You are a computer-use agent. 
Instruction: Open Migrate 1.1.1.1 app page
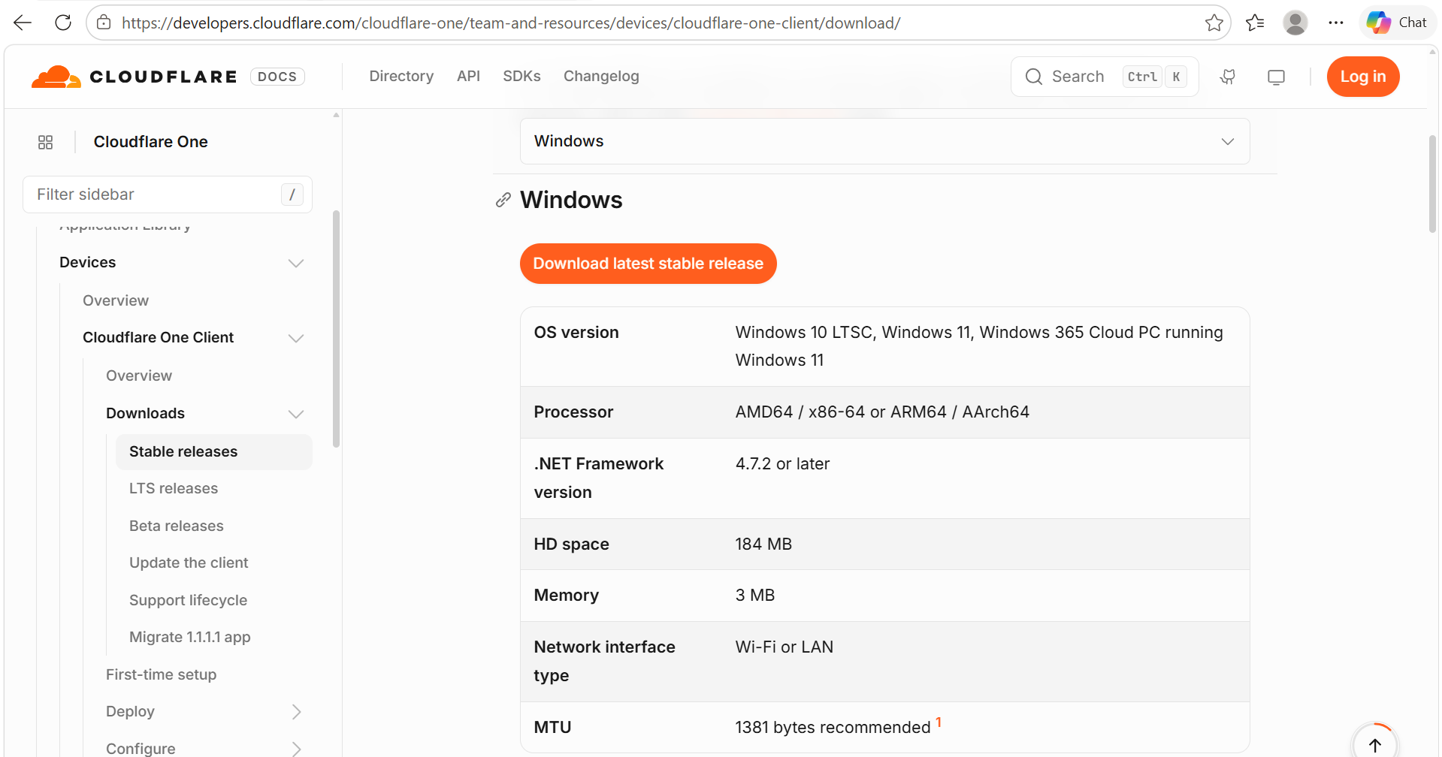[190, 638]
